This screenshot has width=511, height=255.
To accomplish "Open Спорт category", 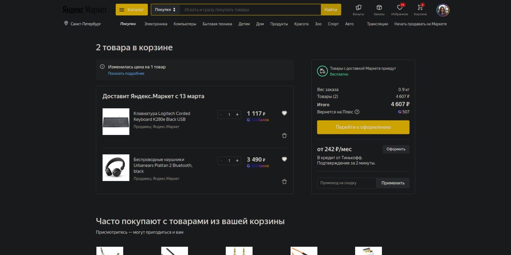I will click(x=333, y=24).
